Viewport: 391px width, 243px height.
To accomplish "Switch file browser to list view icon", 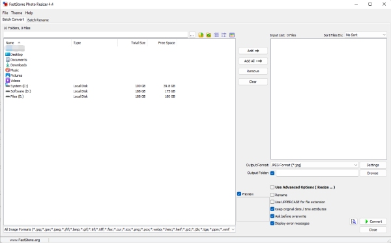I will (224, 35).
